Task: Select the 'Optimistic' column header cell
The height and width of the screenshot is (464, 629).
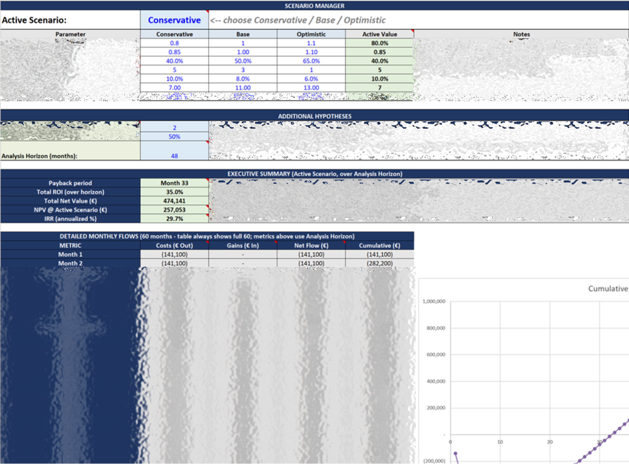Action: (x=311, y=34)
